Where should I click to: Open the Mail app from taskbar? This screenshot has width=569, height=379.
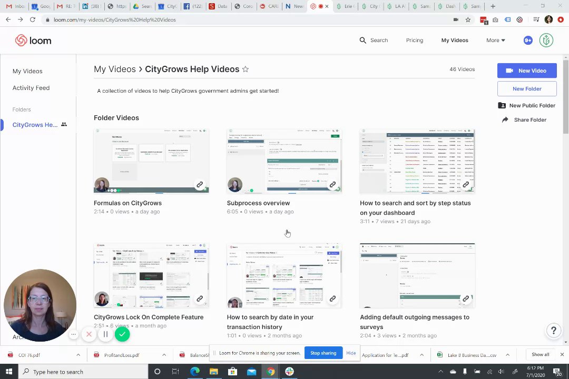click(x=251, y=372)
